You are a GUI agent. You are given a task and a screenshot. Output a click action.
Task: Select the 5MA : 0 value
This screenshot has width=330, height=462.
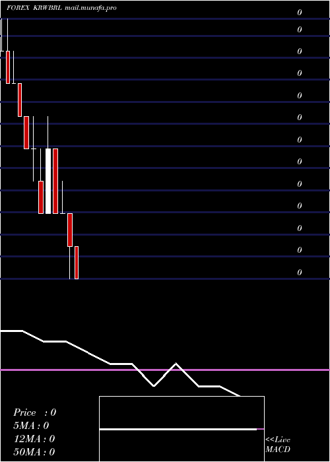tap(31, 426)
